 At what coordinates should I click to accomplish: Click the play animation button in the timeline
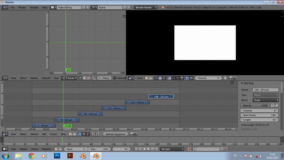(x=148, y=149)
